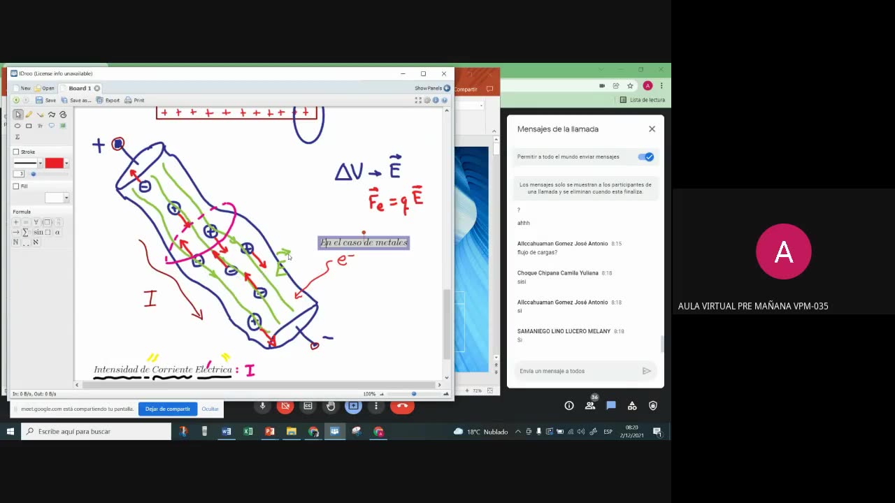Mute microphone in Meet
The width and height of the screenshot is (895, 503).
pos(263,406)
